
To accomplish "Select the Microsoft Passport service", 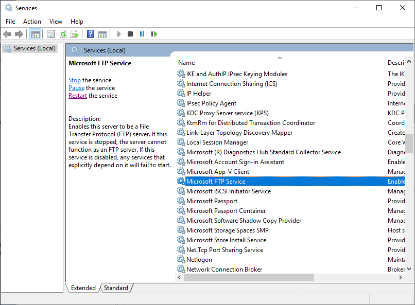I will (x=212, y=201).
